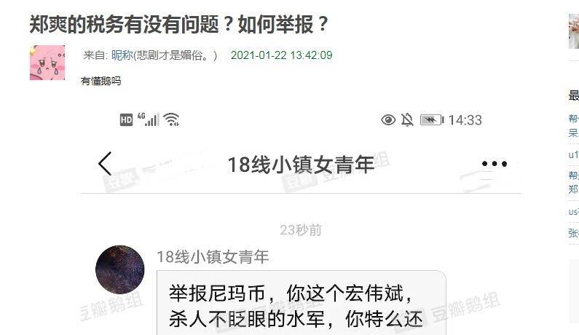
Task: Open sidebar link starting with 张
Action: coord(573,233)
